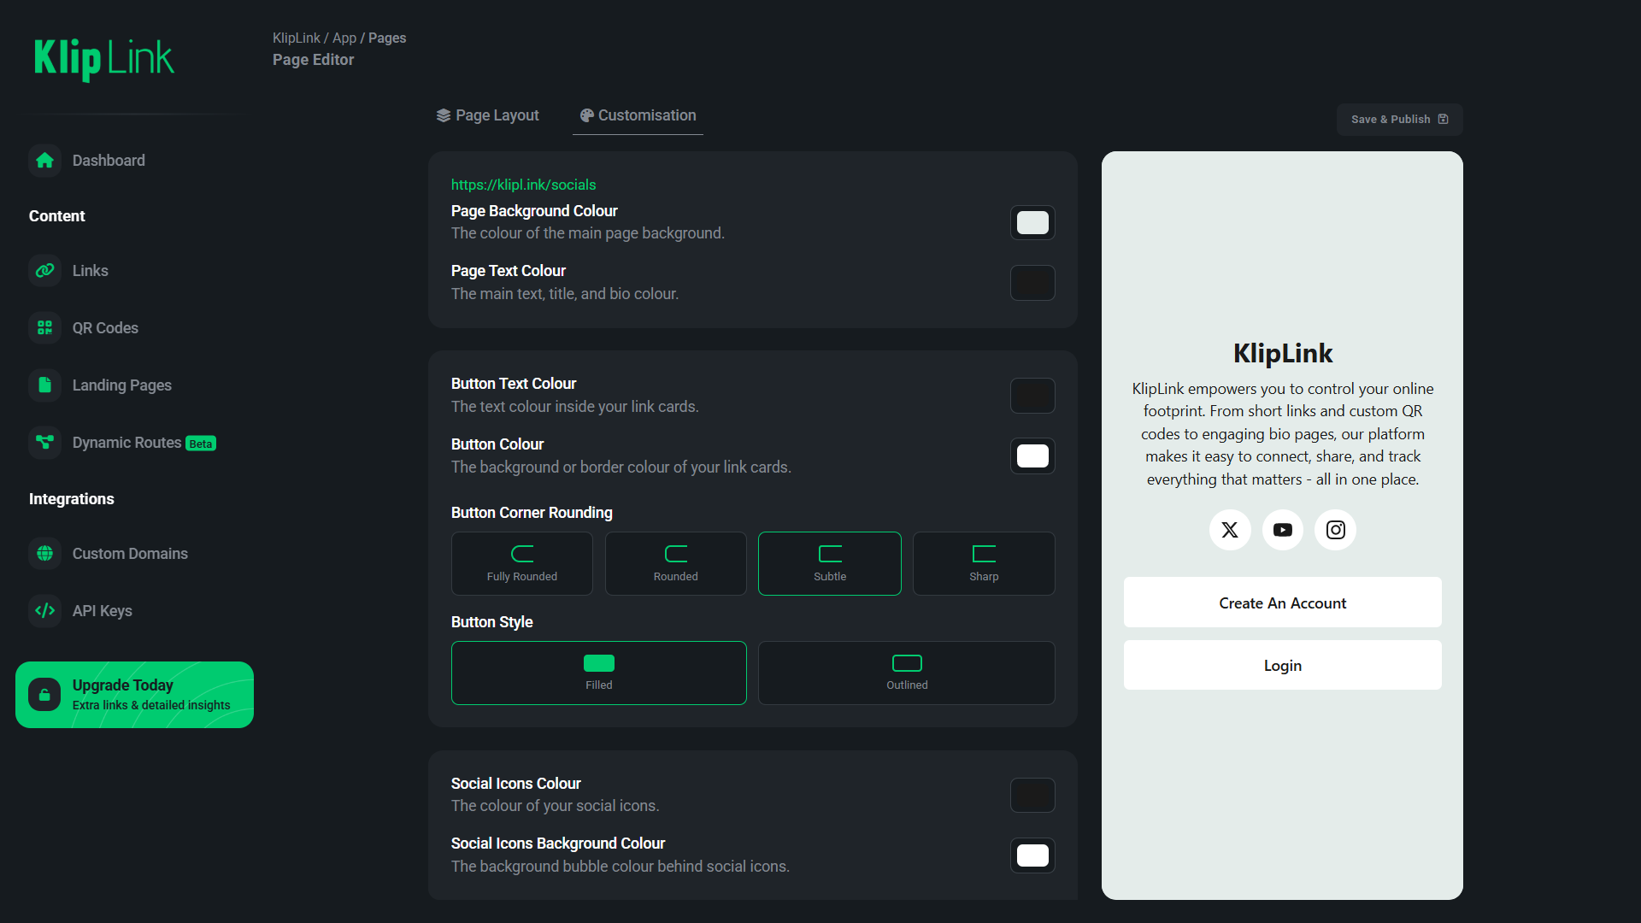Click the Content section heading
1641x923 pixels.
pos(57,216)
